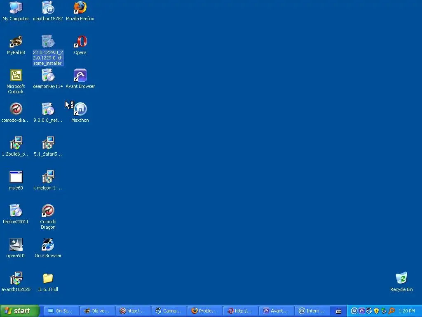Viewport: 422px width, 317px height.
Task: Select the avantb102028 setup icon
Action: coord(16,282)
